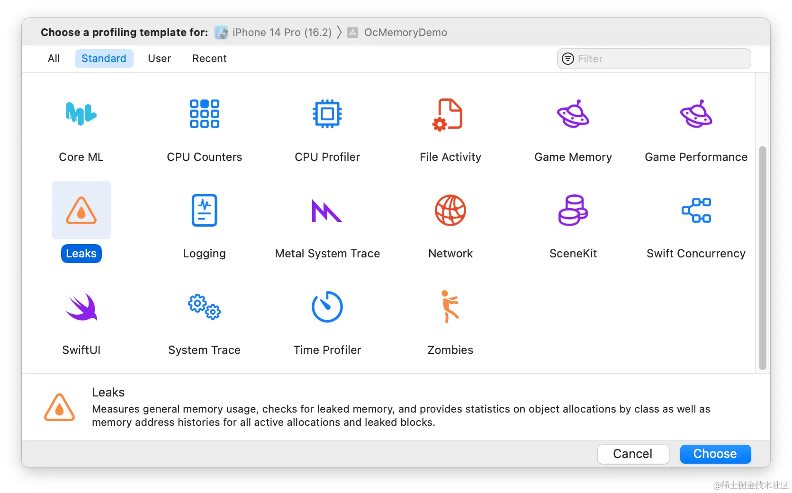Choose the File Activity template icon
Screen dimensions: 792x493
pos(448,114)
